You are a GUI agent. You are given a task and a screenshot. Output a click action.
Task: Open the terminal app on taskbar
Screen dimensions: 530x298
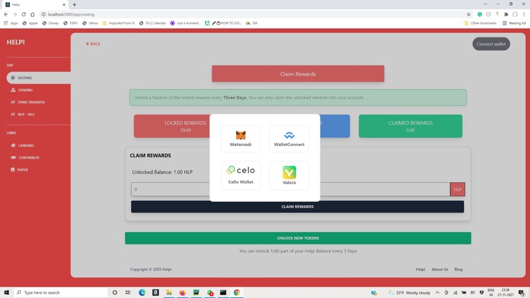click(223, 293)
